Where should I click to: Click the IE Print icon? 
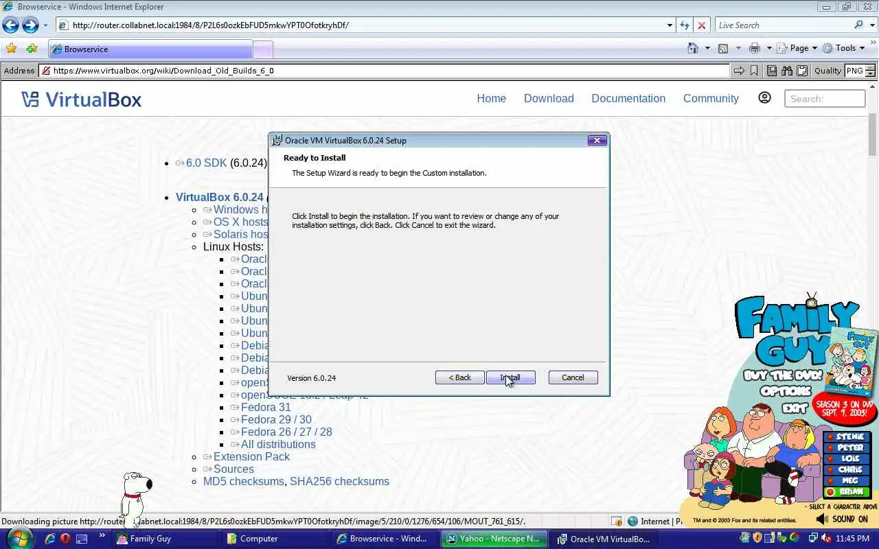pos(755,48)
